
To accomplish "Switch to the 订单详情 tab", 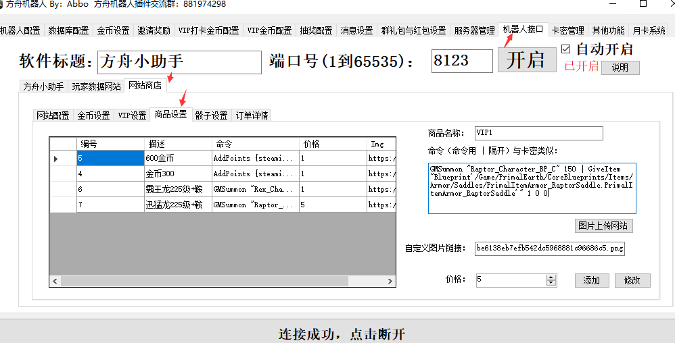I will 252,115.
